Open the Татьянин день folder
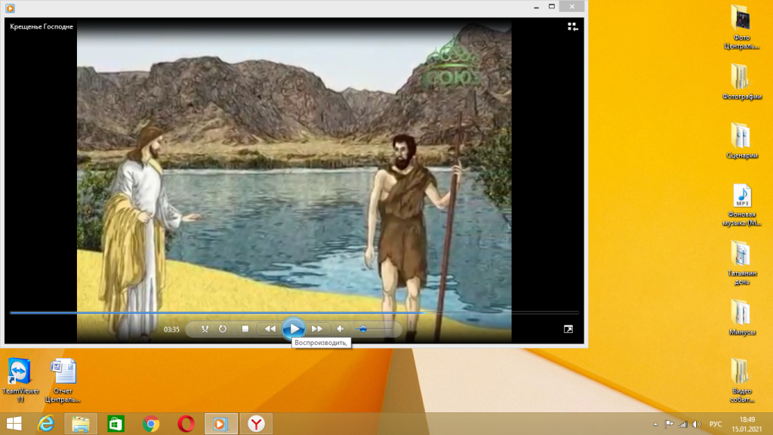The width and height of the screenshot is (773, 435). pos(741,263)
